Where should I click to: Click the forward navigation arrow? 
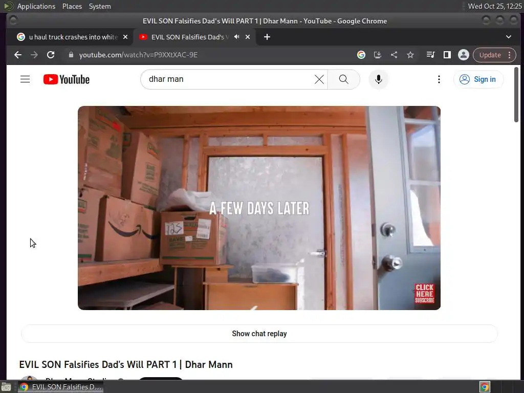[x=34, y=55]
